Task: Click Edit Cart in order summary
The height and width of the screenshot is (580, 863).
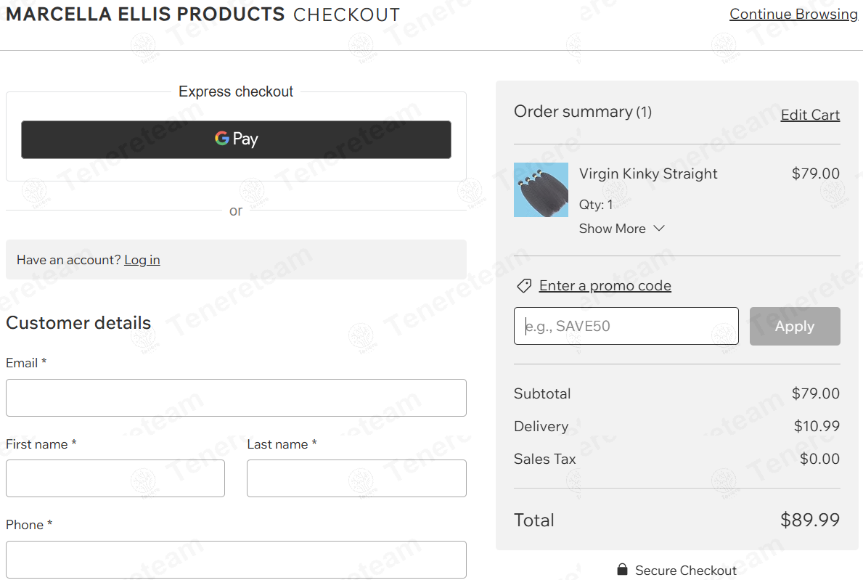Action: pos(810,115)
